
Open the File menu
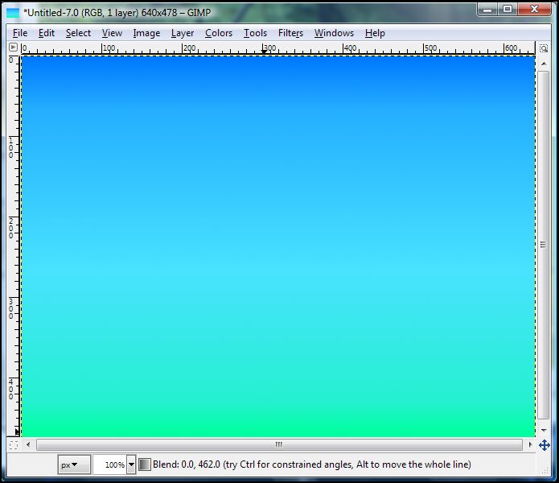[20, 33]
